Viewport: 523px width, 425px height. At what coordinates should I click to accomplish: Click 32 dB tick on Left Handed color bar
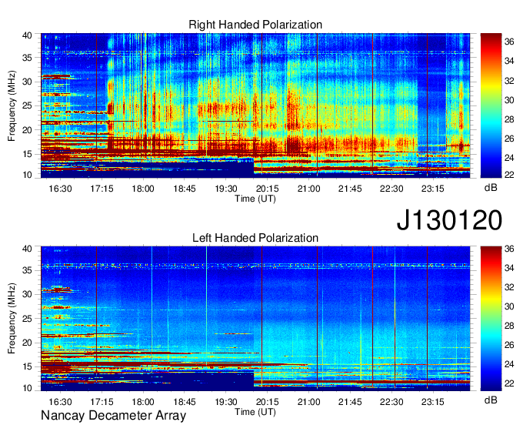click(x=509, y=287)
